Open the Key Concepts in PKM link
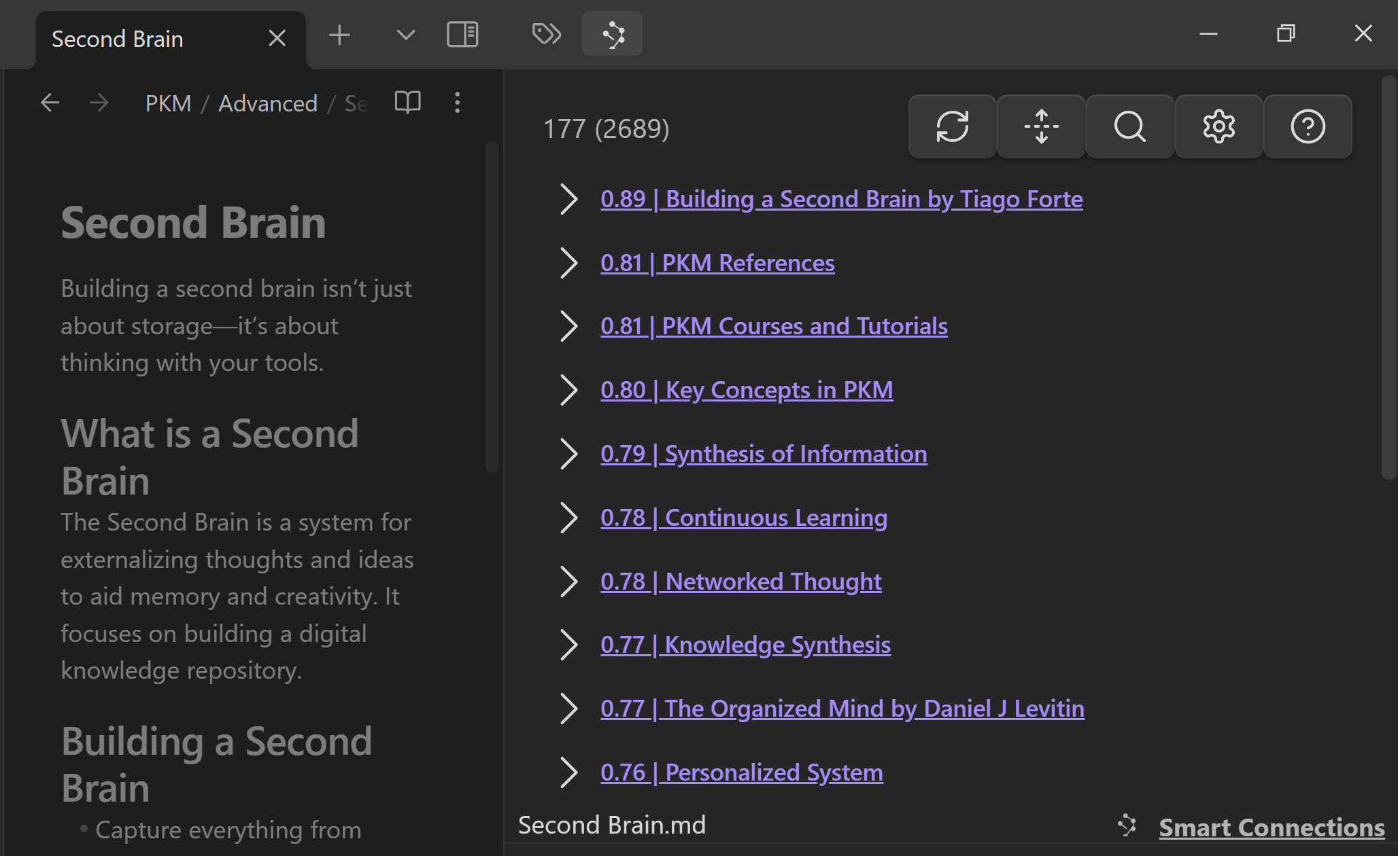This screenshot has height=856, width=1398. click(747, 390)
